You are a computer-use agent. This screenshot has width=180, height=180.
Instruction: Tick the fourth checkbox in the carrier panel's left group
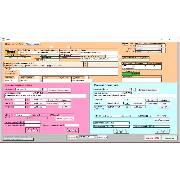click(37, 130)
